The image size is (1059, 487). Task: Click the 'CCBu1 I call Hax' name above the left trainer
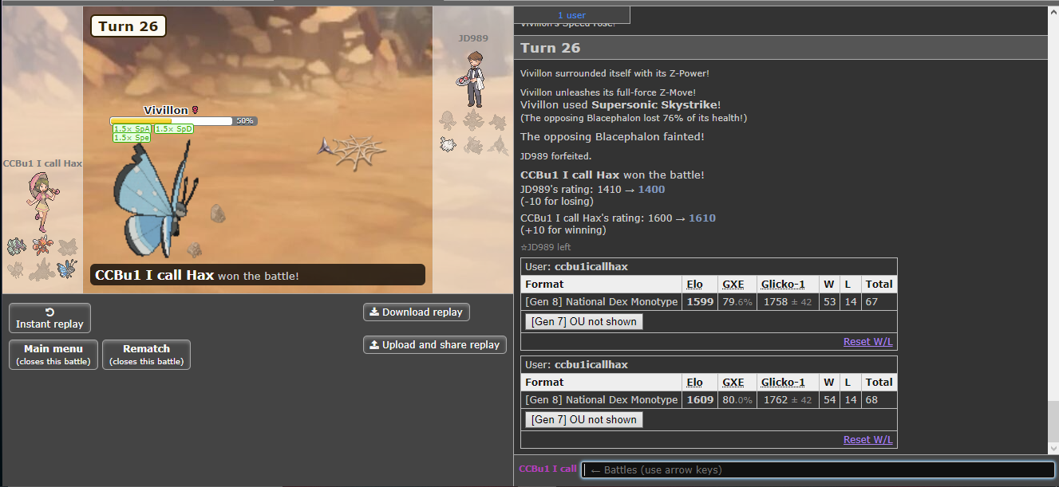click(x=42, y=163)
